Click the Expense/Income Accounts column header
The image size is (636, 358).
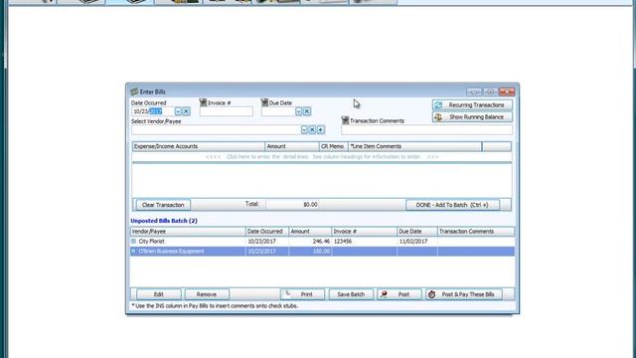click(x=199, y=146)
